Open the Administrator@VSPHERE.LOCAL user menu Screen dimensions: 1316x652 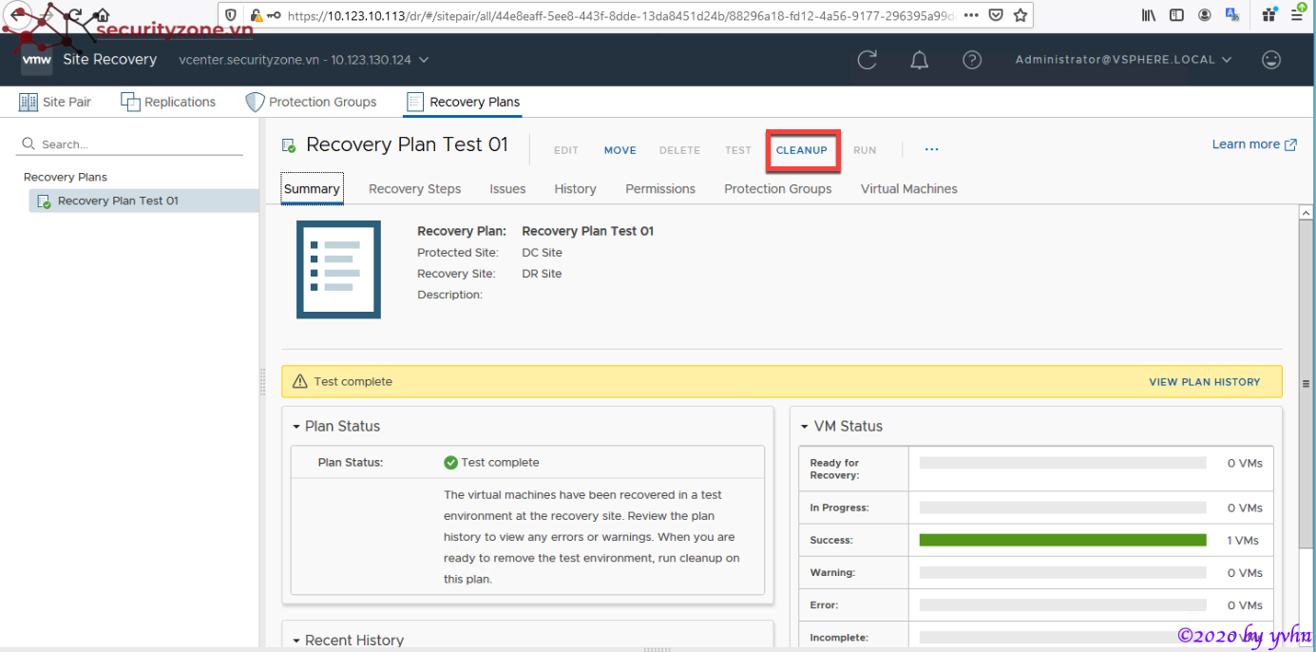1123,59
